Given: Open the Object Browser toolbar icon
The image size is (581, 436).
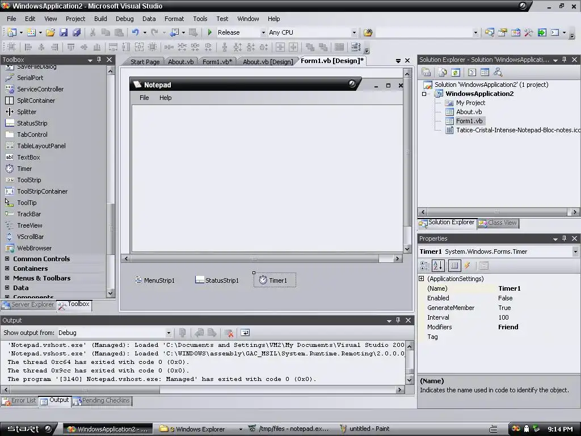Looking at the screenshot, I should coord(515,32).
